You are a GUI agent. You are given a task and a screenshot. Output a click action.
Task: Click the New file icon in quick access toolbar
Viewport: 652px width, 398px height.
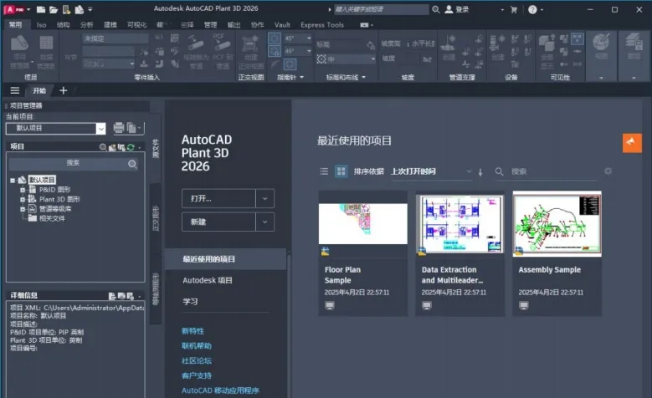click(41, 9)
